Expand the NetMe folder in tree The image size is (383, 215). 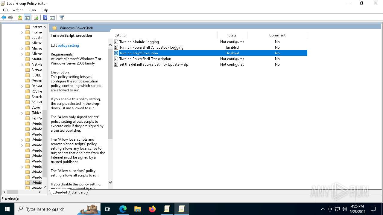click(22, 64)
